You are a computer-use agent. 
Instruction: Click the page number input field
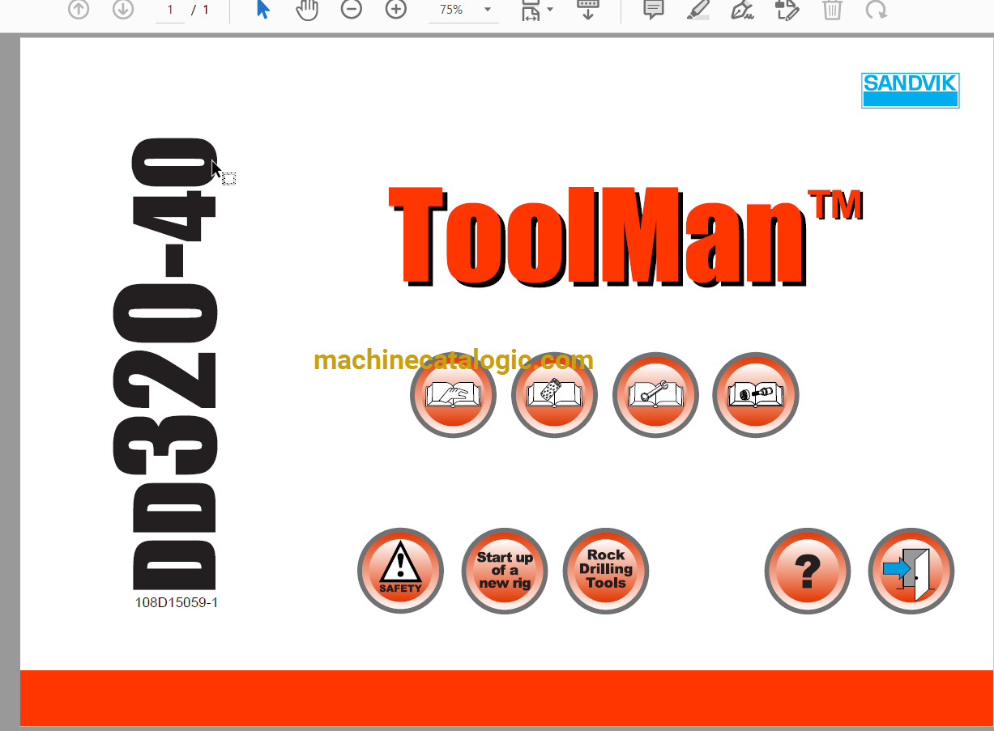click(x=170, y=11)
